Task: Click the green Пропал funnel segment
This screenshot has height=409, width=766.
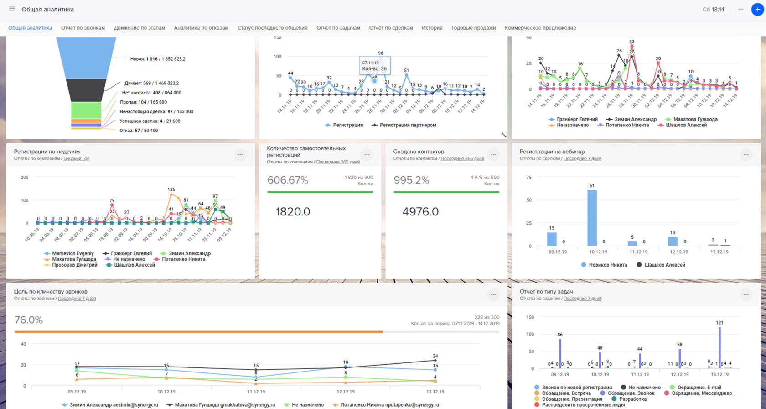Action: 86,110
